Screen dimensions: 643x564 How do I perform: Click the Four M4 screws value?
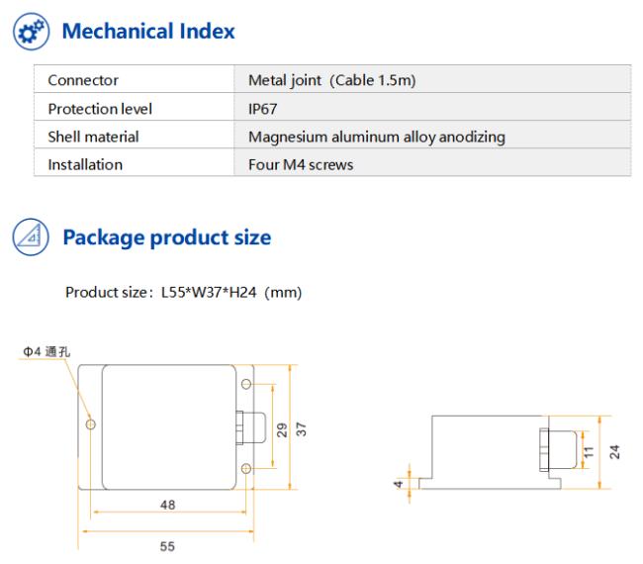pos(301,165)
